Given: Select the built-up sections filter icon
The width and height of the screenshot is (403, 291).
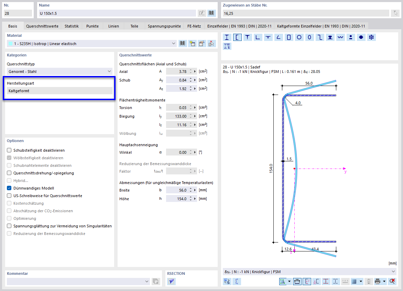Looking at the screenshot, I should click(227, 46).
